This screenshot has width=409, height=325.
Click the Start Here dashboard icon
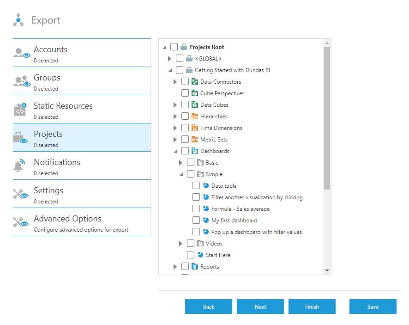click(200, 255)
